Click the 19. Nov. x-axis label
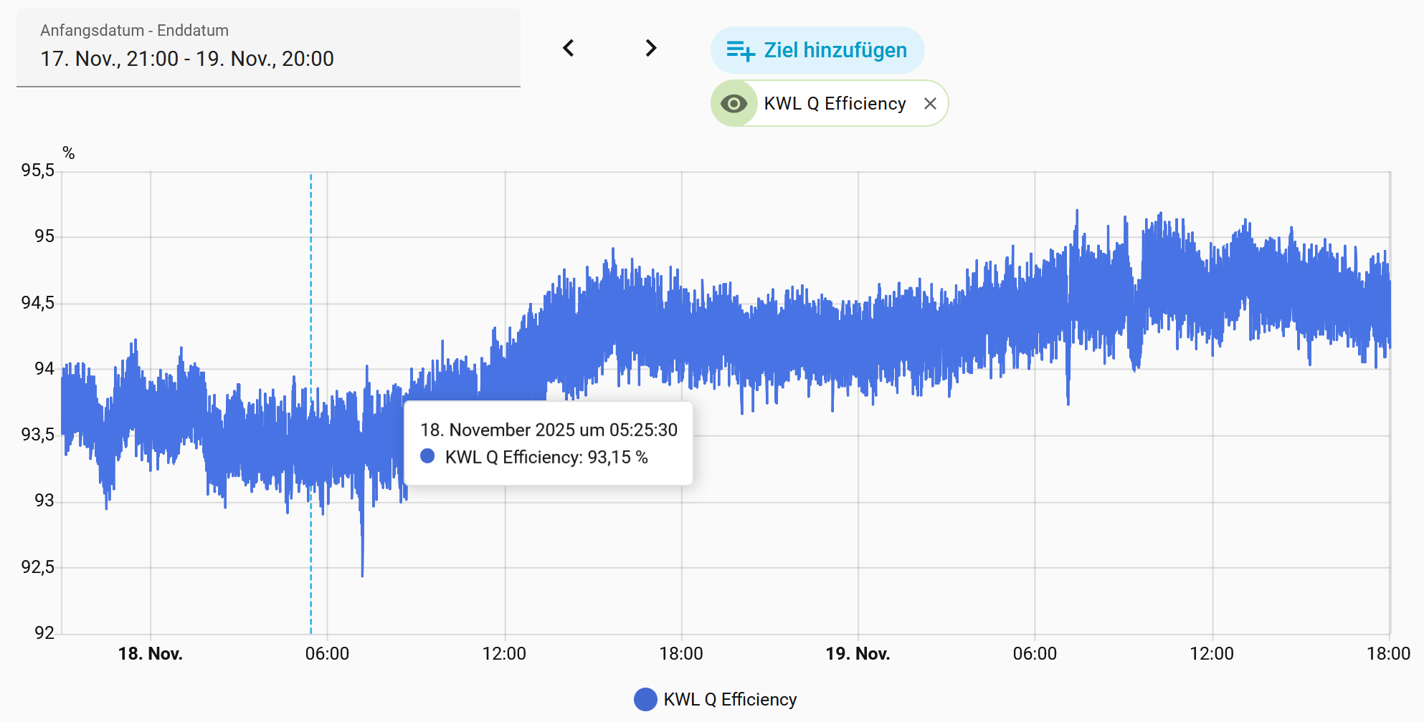This screenshot has width=1424, height=722. point(858,653)
